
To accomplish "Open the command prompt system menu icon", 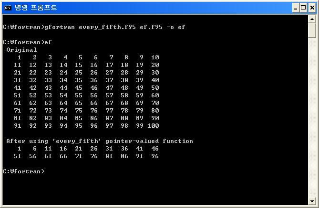I will [8, 8].
